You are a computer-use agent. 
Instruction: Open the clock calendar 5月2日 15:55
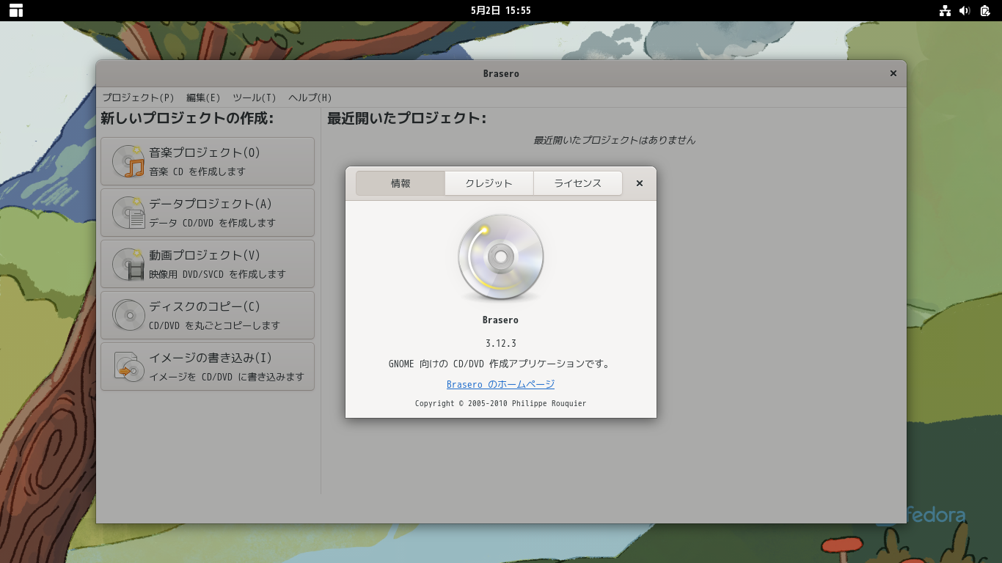coord(501,10)
